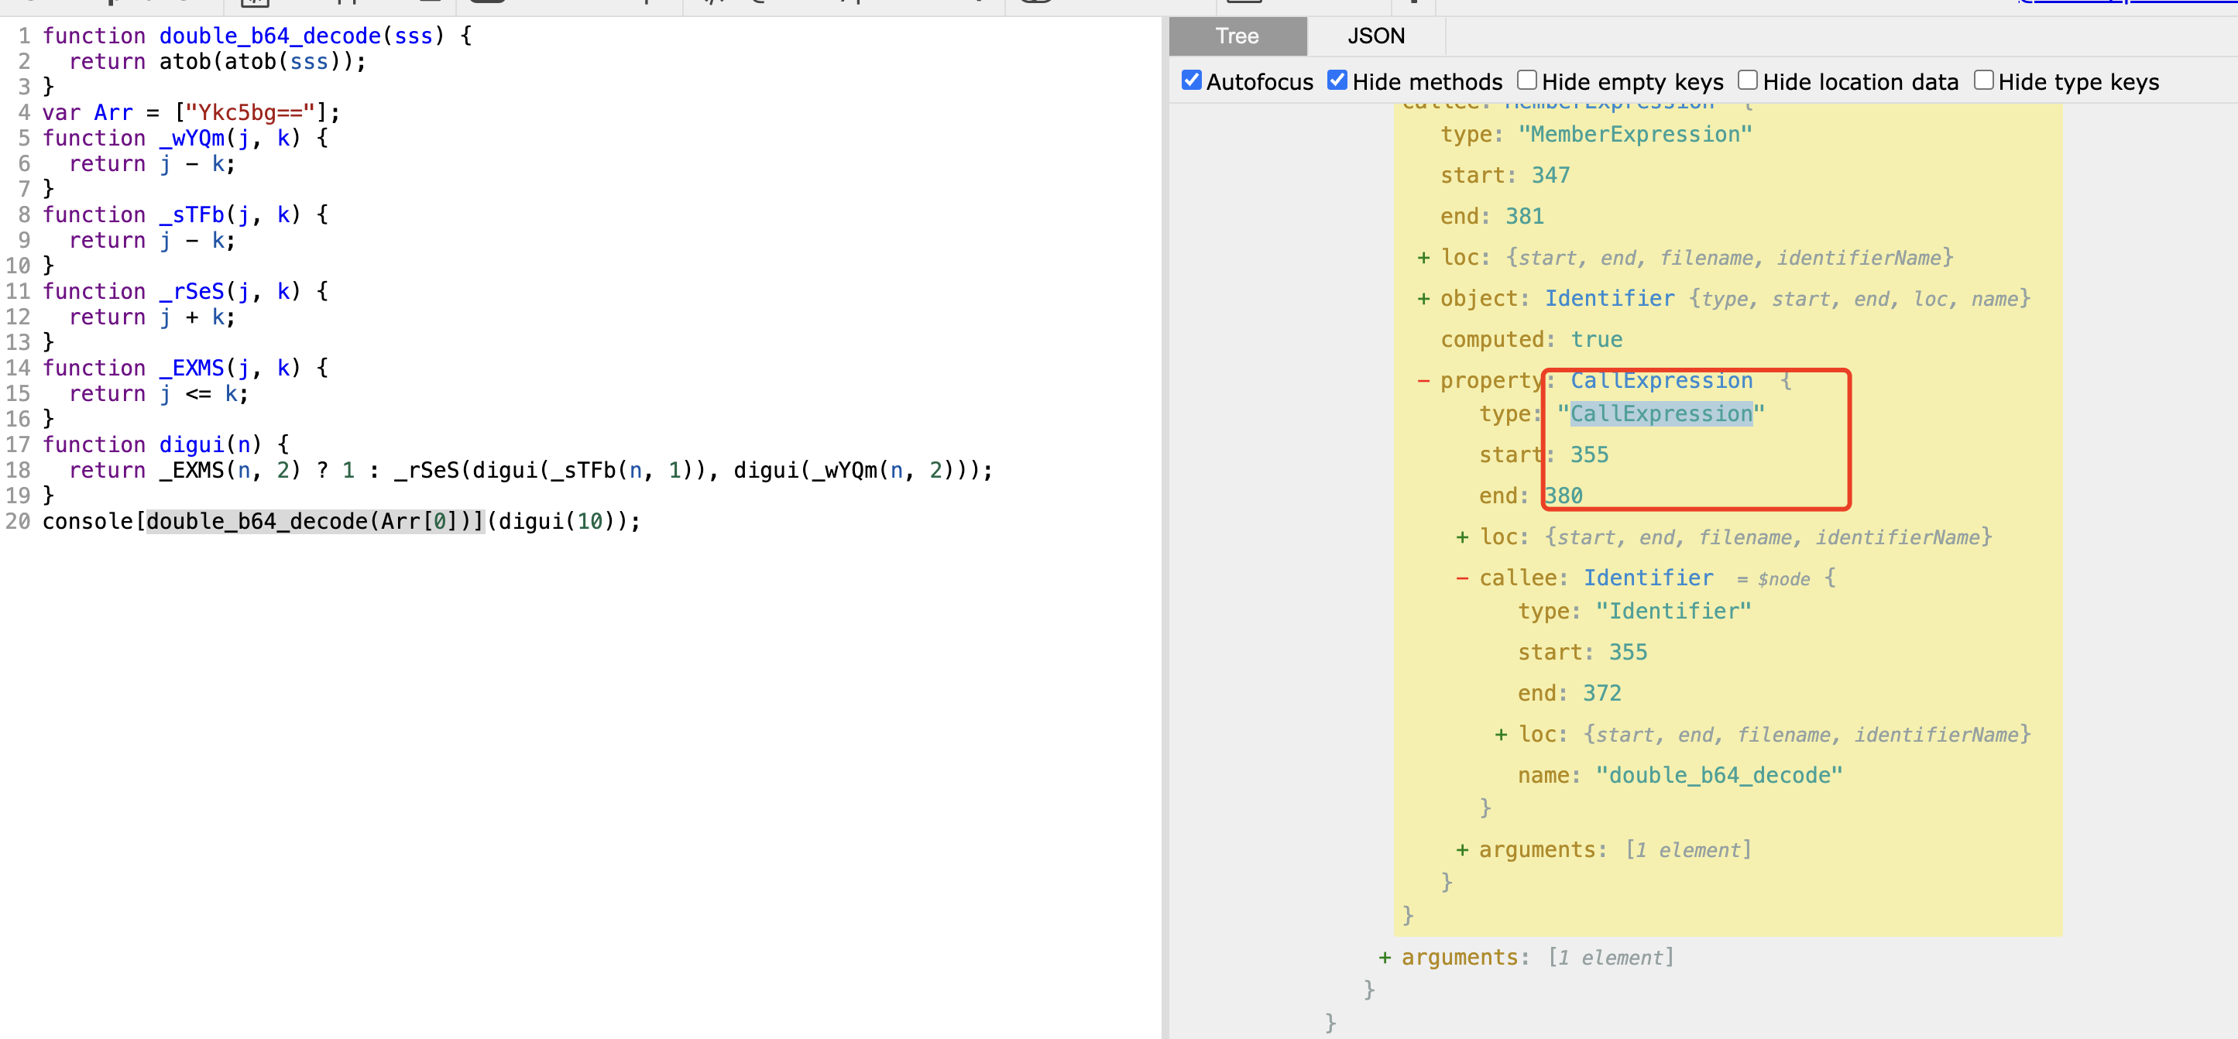Click the Identifier label after callee

pos(1648,578)
